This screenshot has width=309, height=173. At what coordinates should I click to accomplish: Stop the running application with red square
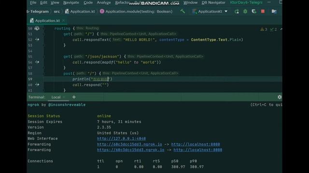pyautogui.click(x=263, y=12)
